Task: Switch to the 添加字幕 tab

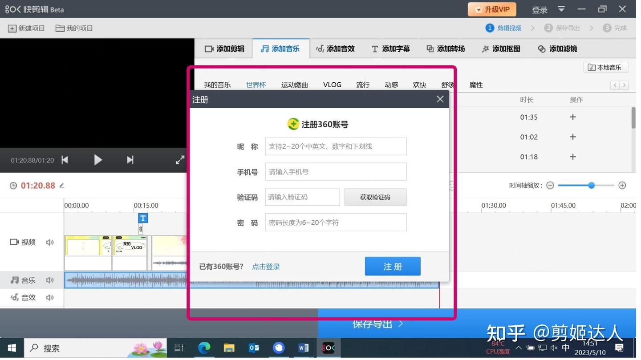Action: [x=390, y=49]
